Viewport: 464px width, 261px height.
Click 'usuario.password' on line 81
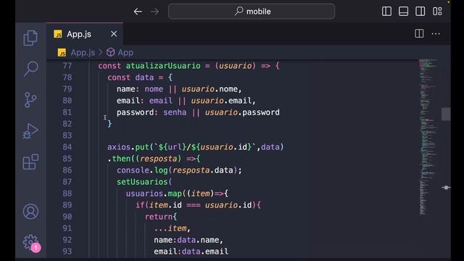(x=242, y=112)
